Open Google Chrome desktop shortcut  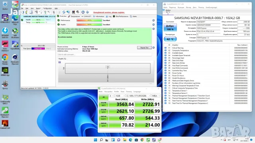coord(5,59)
